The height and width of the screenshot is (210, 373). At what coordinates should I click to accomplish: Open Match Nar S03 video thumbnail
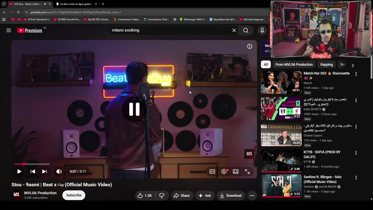click(x=281, y=82)
